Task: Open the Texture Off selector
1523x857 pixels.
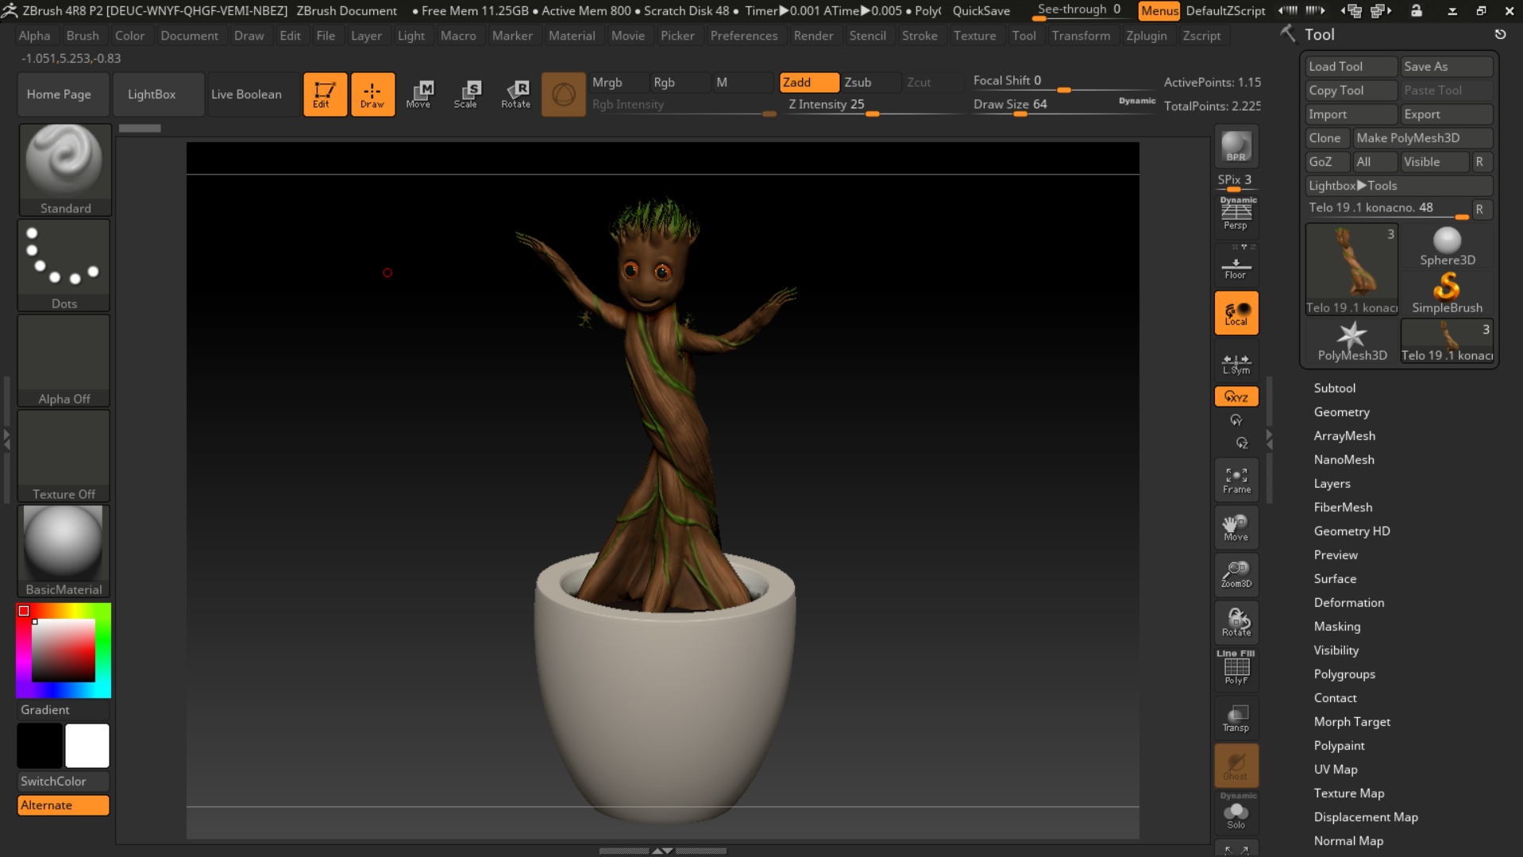Action: pyautogui.click(x=64, y=455)
